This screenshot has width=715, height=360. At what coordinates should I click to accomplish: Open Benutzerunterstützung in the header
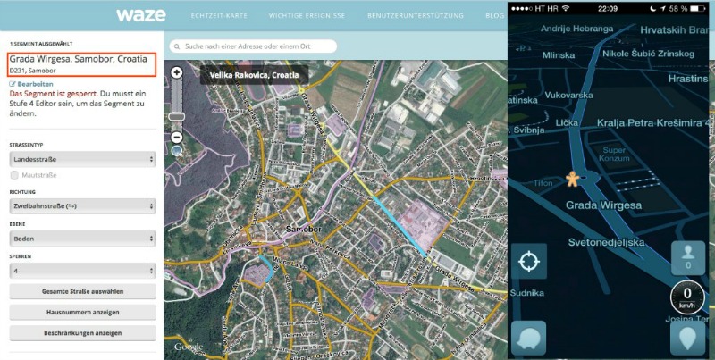pos(416,15)
